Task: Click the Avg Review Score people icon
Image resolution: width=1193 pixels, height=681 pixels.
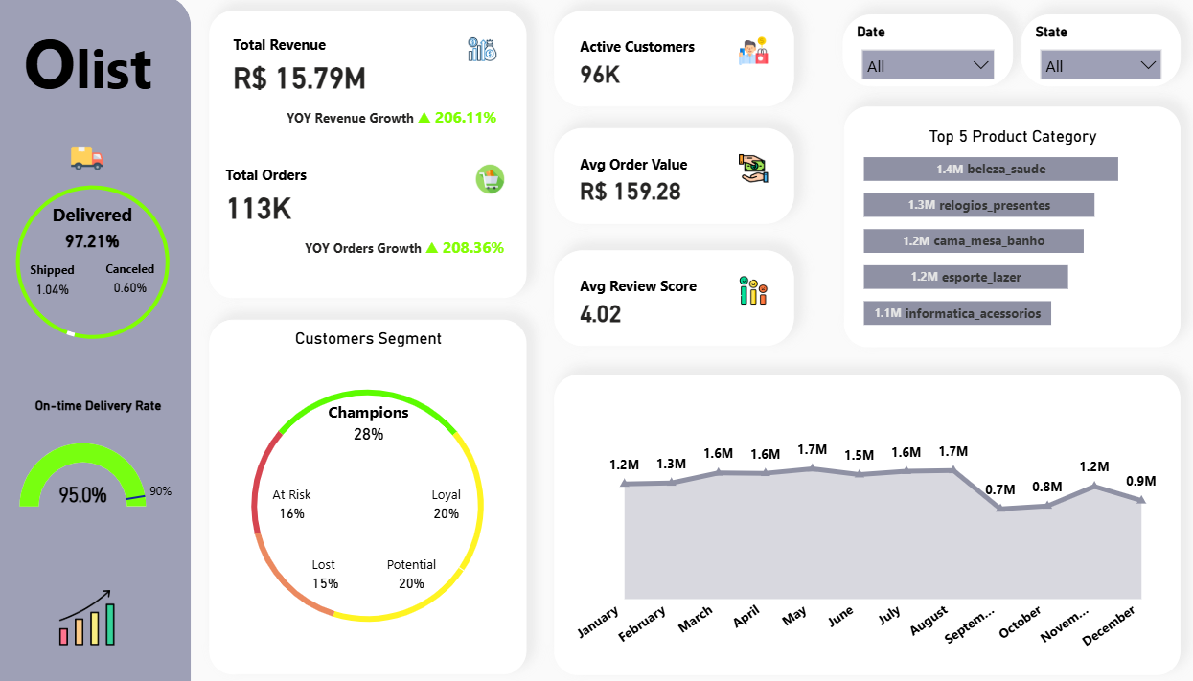Action: pos(753,290)
